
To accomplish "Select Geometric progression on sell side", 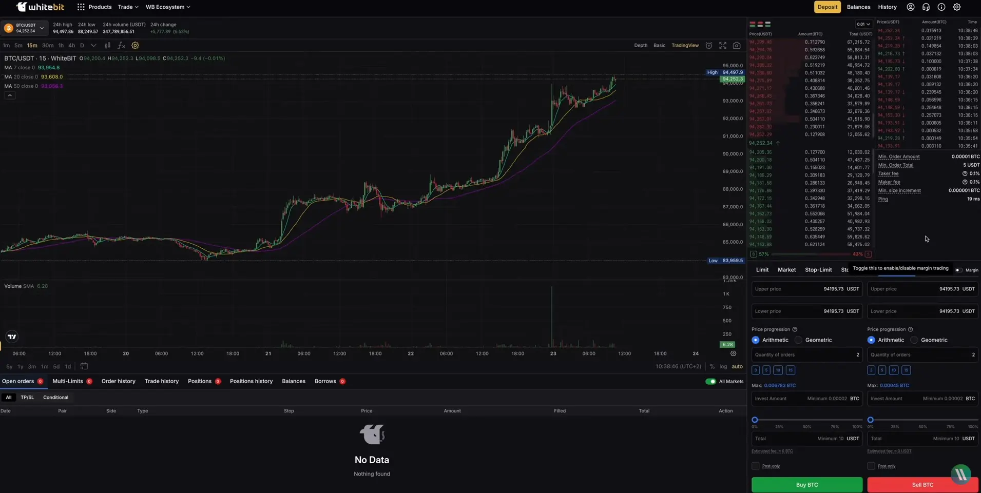I will (x=914, y=340).
